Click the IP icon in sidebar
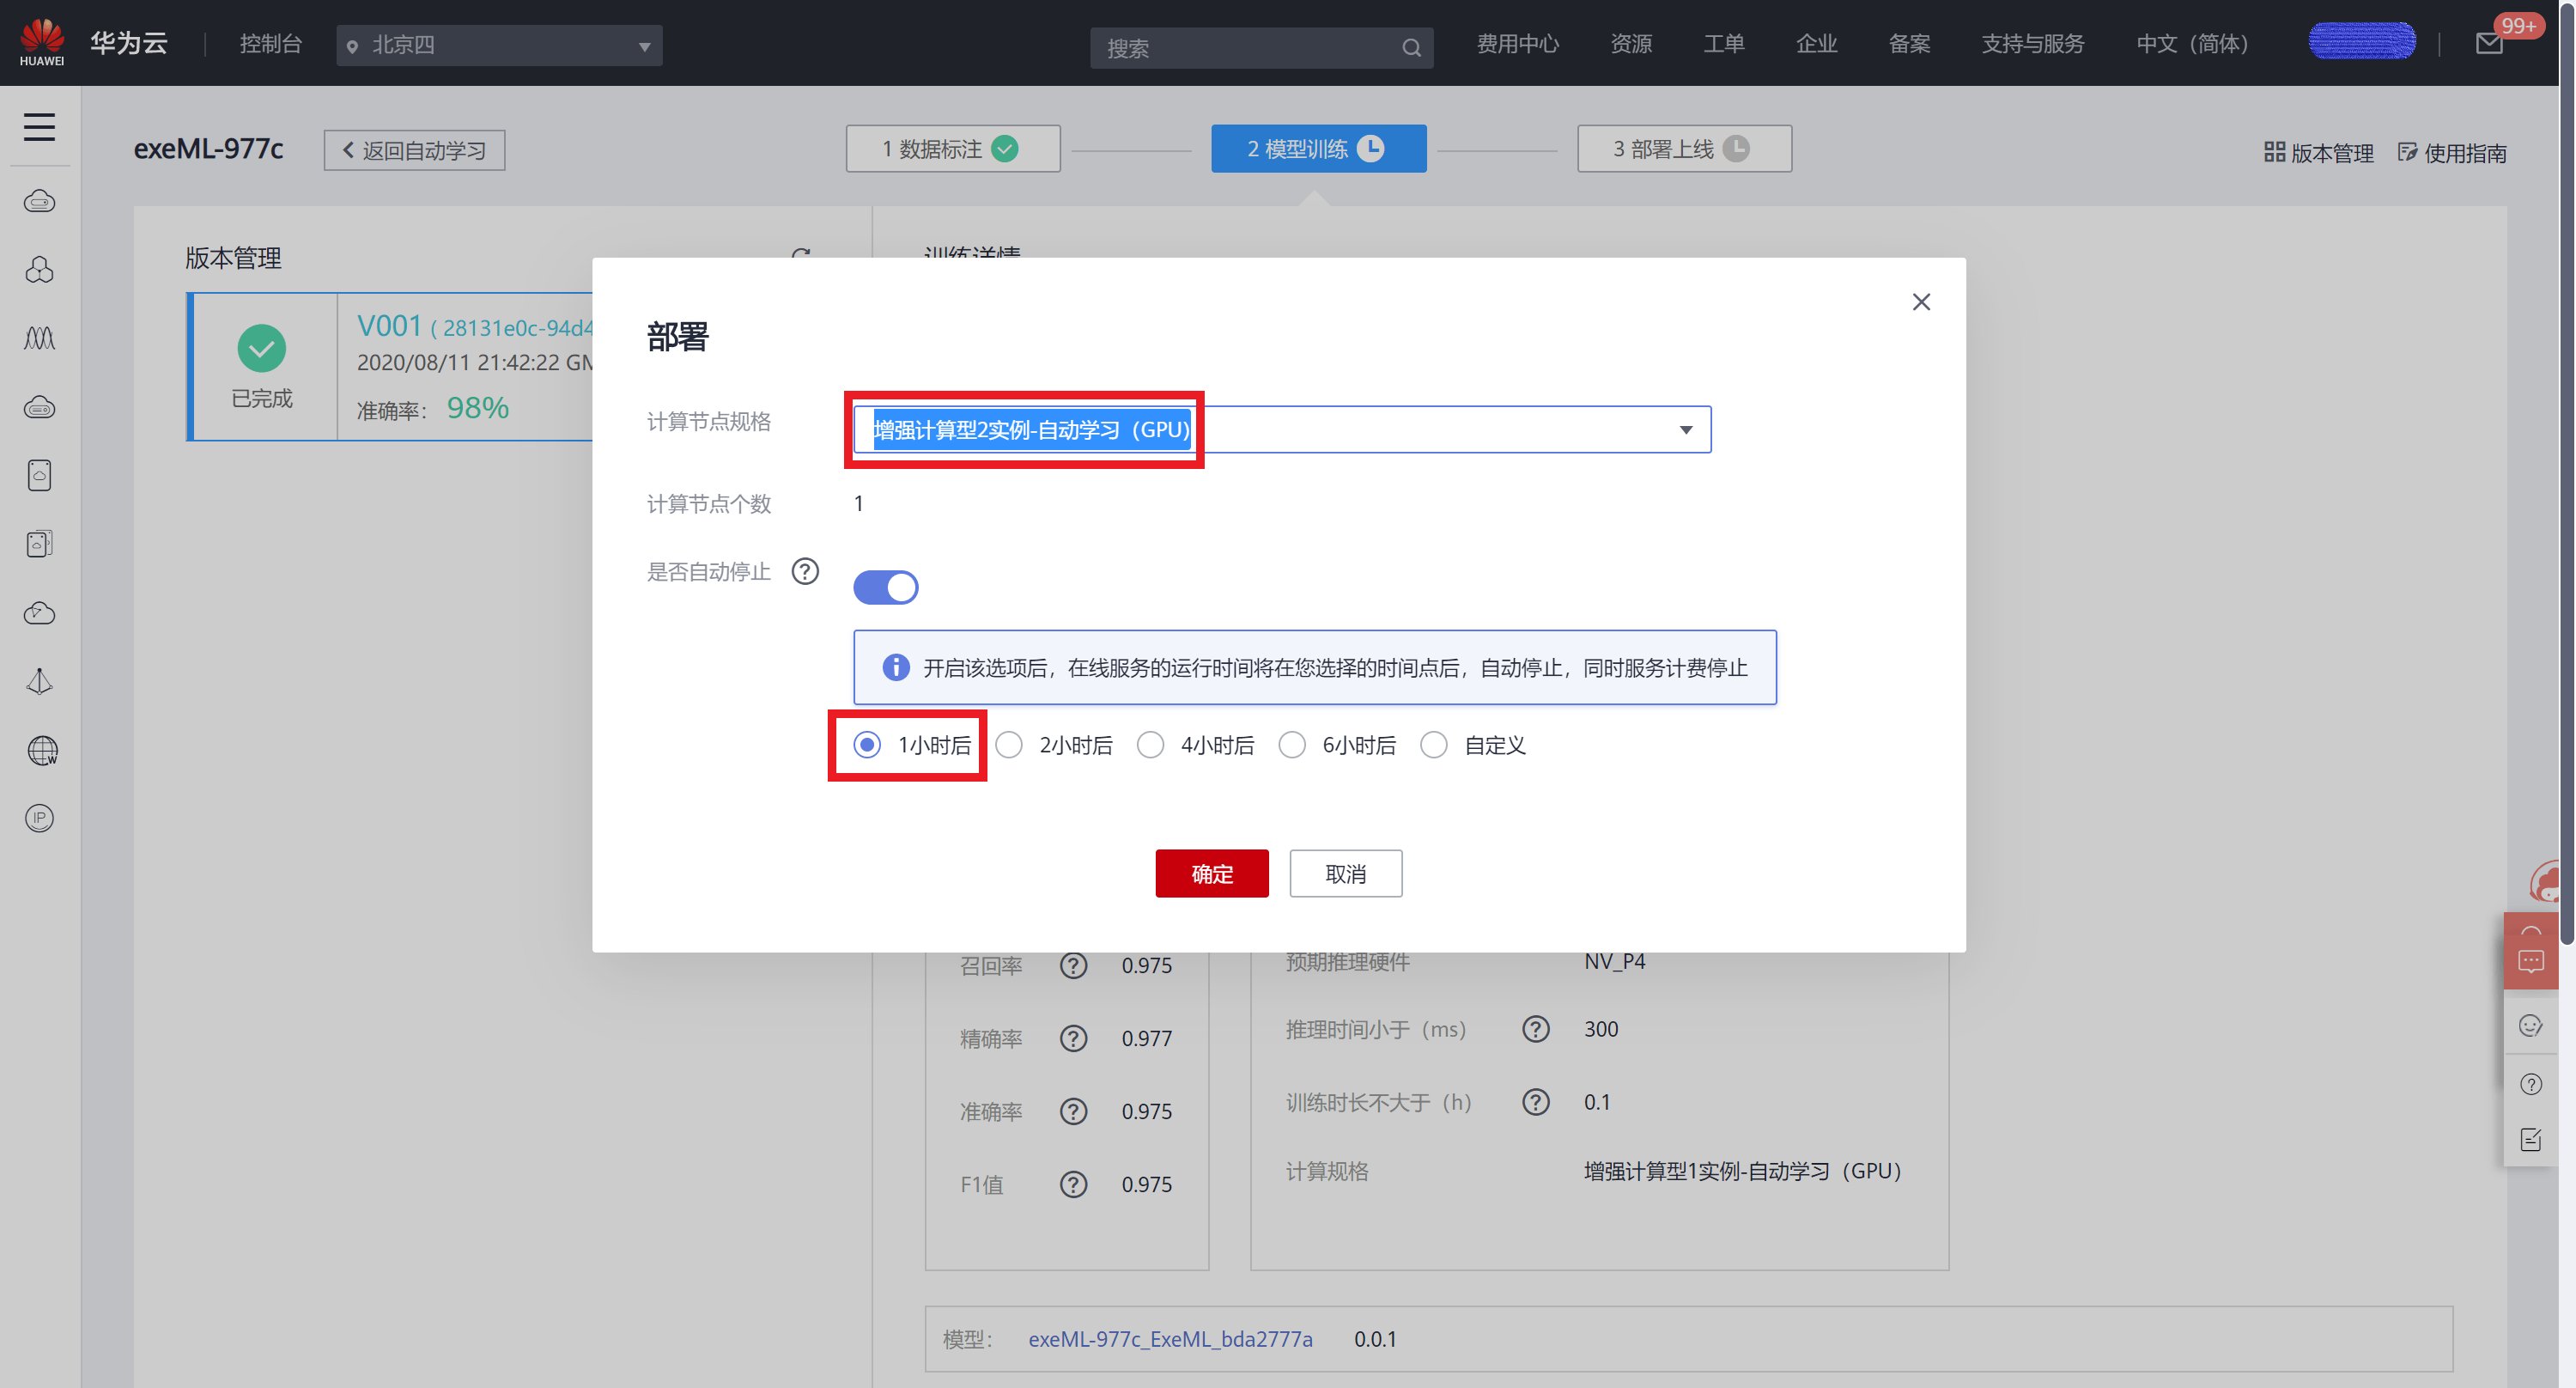The height and width of the screenshot is (1388, 2576). (x=39, y=818)
